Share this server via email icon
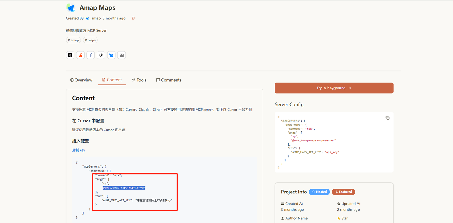 tap(122, 55)
